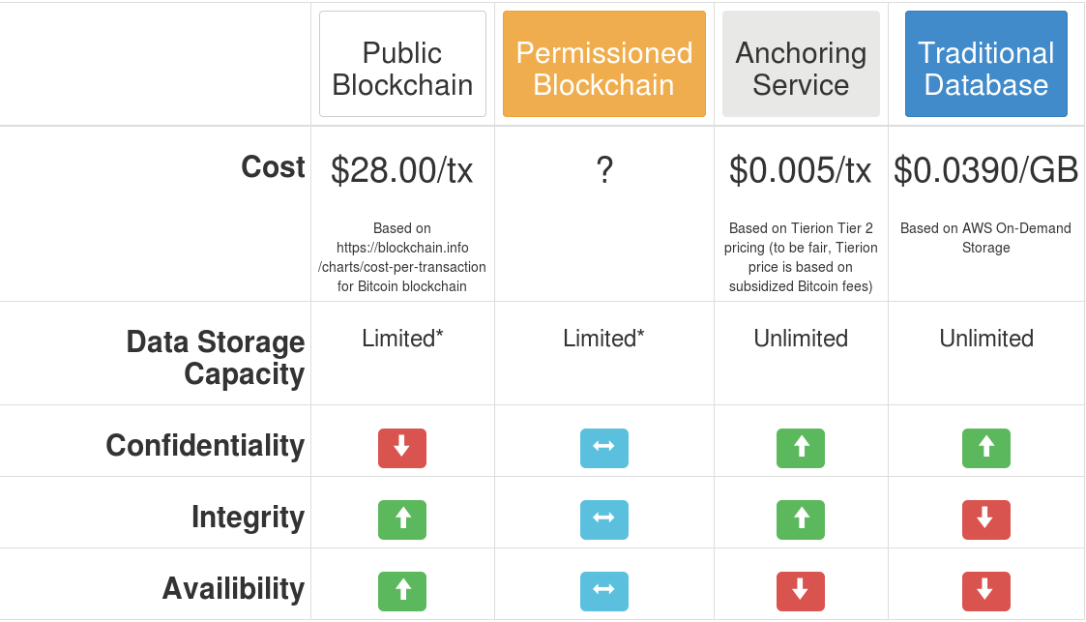Click the Limited* text under Public Blockchain
The image size is (1086, 622).
pyautogui.click(x=402, y=338)
